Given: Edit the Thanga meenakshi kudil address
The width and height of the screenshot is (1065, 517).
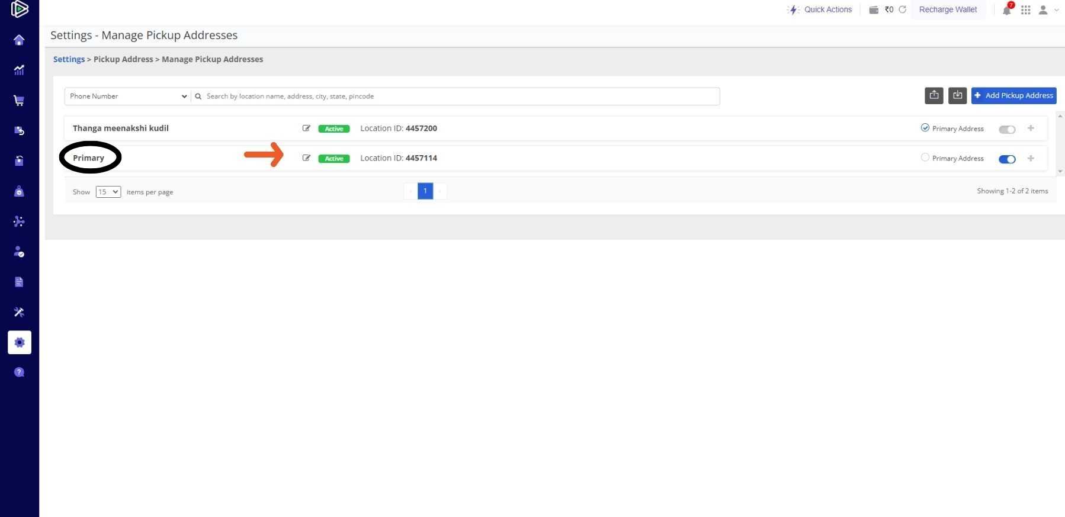Looking at the screenshot, I should click(306, 128).
